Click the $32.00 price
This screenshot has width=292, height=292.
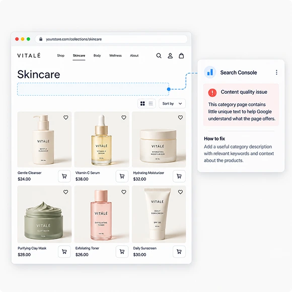tap(139, 179)
